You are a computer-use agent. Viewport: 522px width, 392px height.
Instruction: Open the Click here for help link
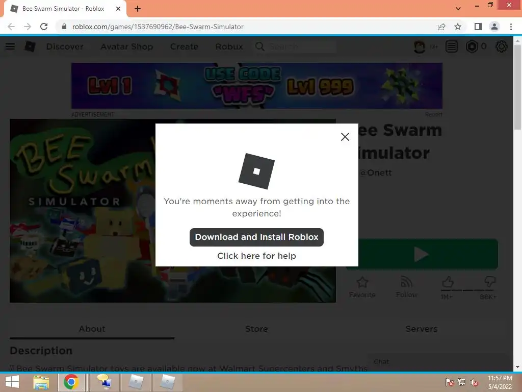tap(256, 256)
